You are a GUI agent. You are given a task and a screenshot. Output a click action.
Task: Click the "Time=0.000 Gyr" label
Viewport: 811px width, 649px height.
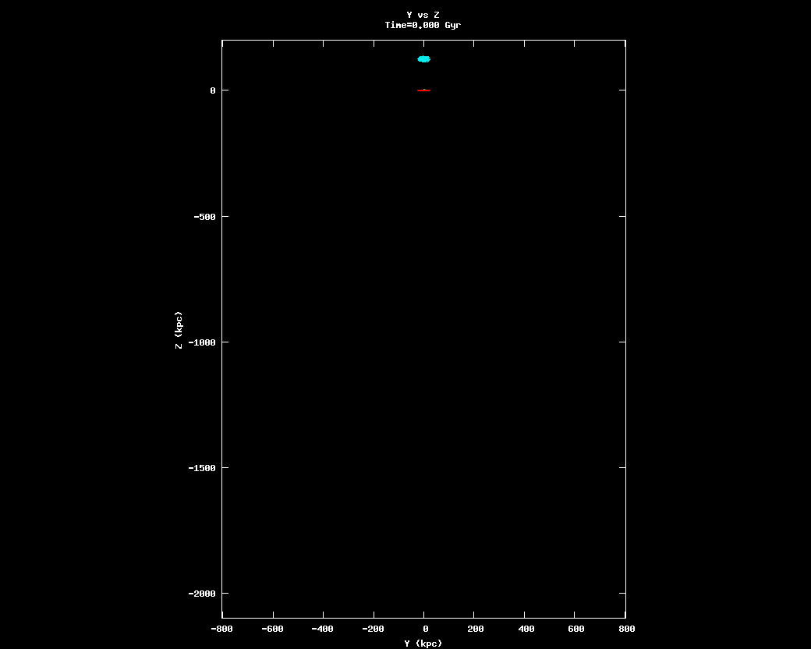(423, 25)
